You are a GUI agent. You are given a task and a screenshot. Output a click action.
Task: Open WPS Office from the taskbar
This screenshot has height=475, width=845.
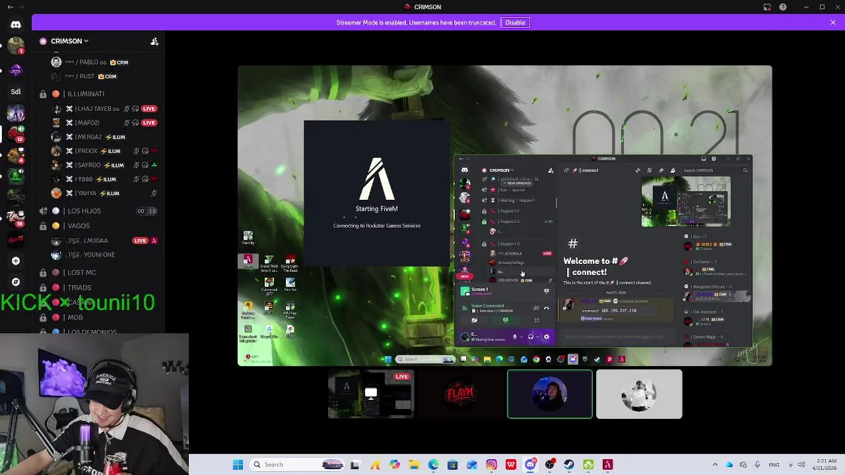tap(511, 464)
